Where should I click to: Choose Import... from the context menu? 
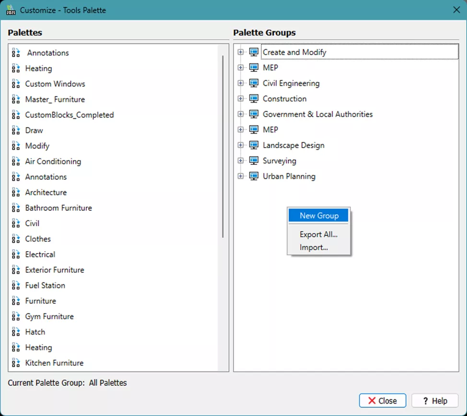[314, 247]
